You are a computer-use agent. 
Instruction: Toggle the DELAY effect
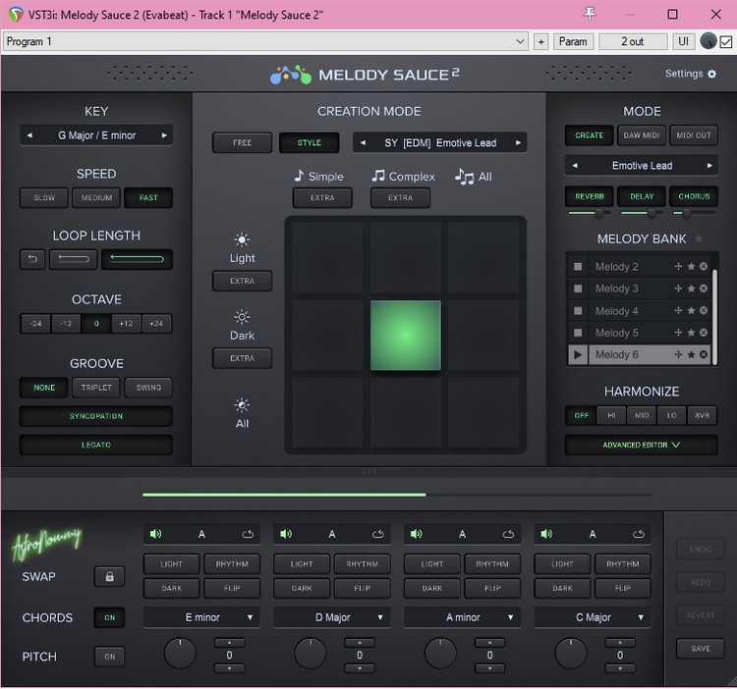coord(642,196)
